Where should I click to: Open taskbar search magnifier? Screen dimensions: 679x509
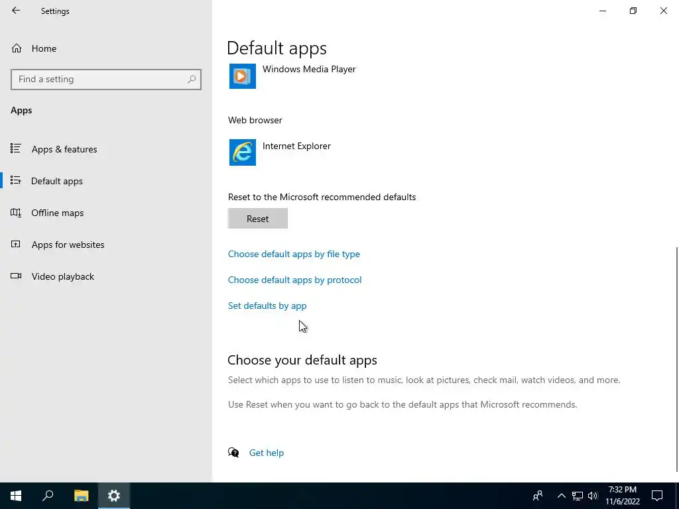click(x=48, y=496)
